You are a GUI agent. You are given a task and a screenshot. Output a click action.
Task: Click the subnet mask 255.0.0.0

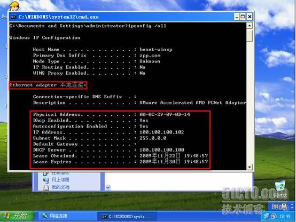153,138
